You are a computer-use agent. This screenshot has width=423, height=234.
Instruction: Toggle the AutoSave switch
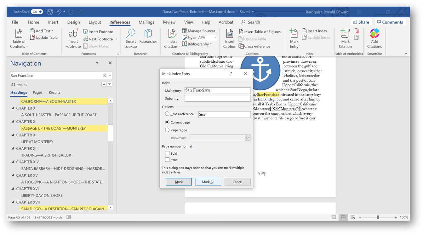pyautogui.click(x=37, y=12)
